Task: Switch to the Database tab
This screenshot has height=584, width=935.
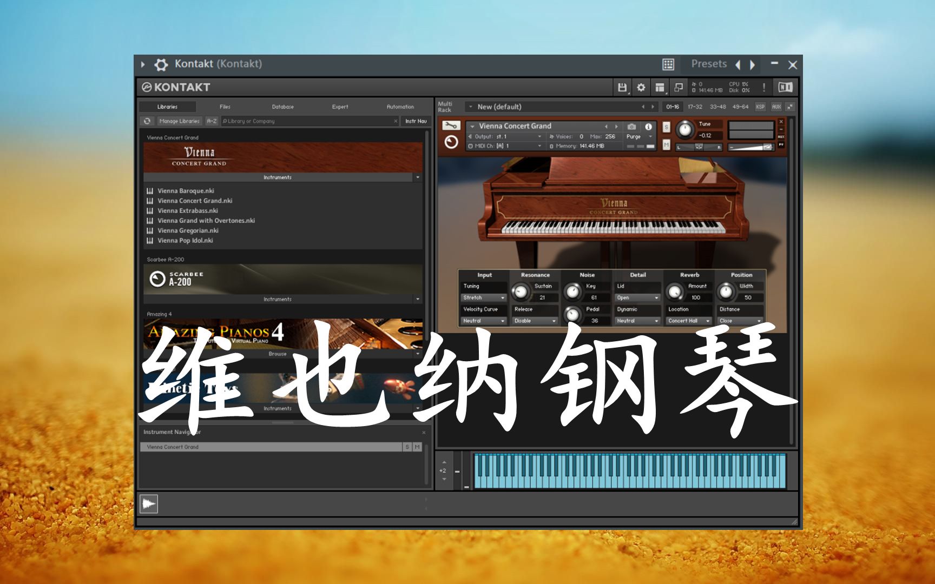Action: 283,107
